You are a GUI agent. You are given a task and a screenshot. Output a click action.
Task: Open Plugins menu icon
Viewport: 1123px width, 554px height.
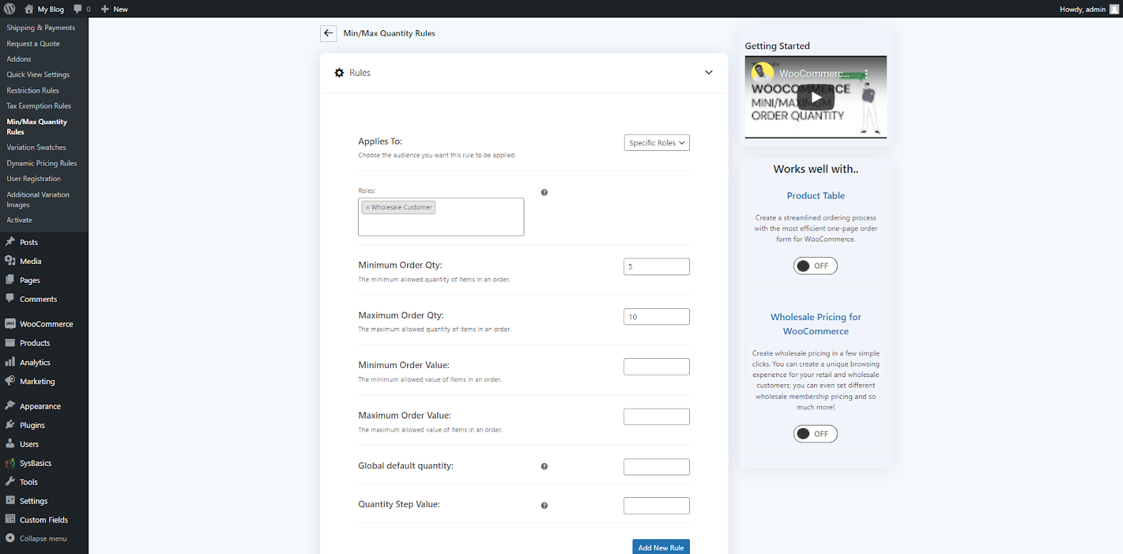click(x=10, y=425)
